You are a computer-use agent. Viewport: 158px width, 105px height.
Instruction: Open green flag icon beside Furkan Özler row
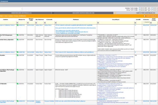click(18, 84)
